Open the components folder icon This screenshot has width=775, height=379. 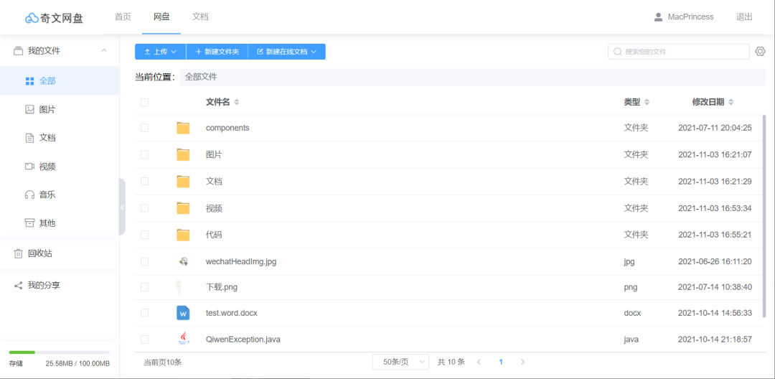point(183,128)
